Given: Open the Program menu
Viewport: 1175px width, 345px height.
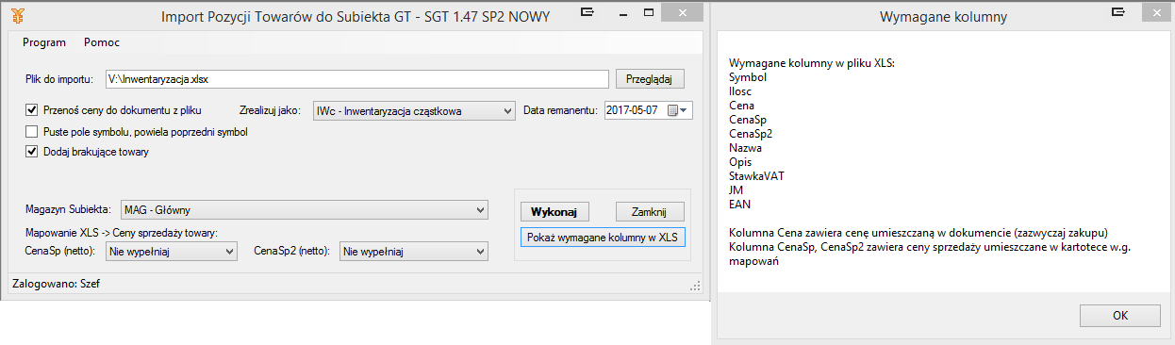Looking at the screenshot, I should [x=44, y=42].
